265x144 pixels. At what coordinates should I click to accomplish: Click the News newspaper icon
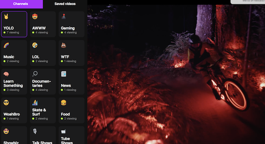click(64, 74)
